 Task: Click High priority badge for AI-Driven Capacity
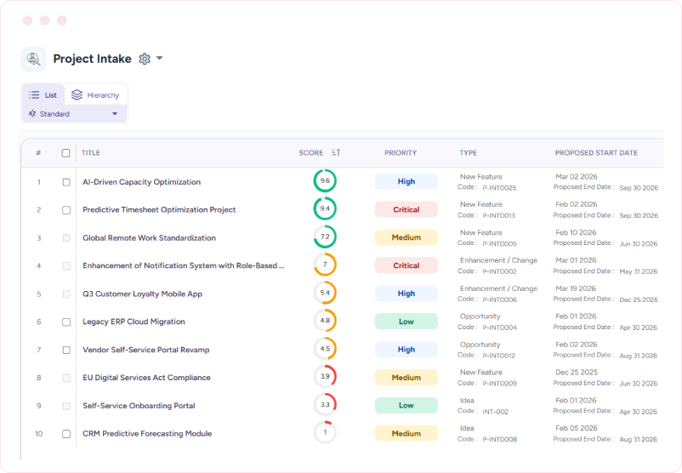point(406,181)
